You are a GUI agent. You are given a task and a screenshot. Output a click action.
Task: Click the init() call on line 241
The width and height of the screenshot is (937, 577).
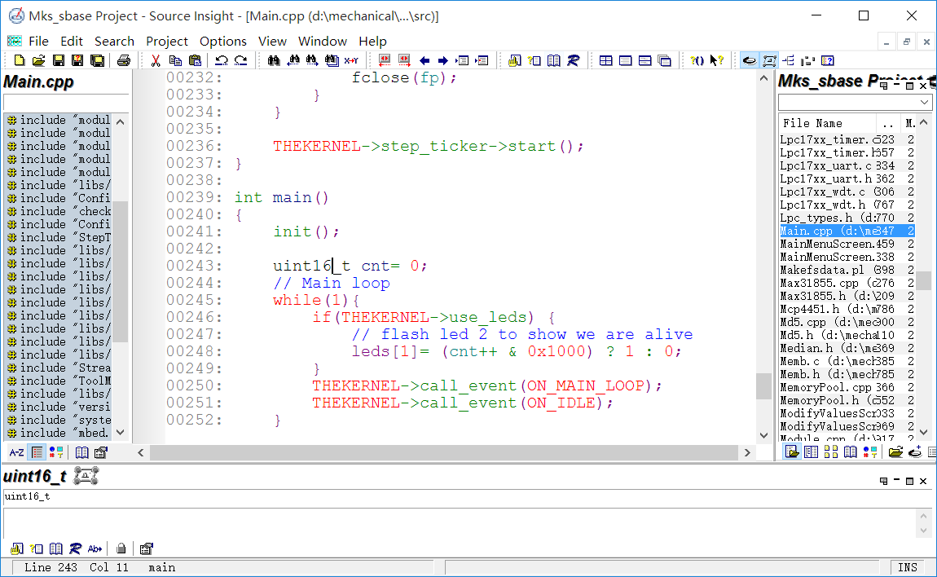306,231
